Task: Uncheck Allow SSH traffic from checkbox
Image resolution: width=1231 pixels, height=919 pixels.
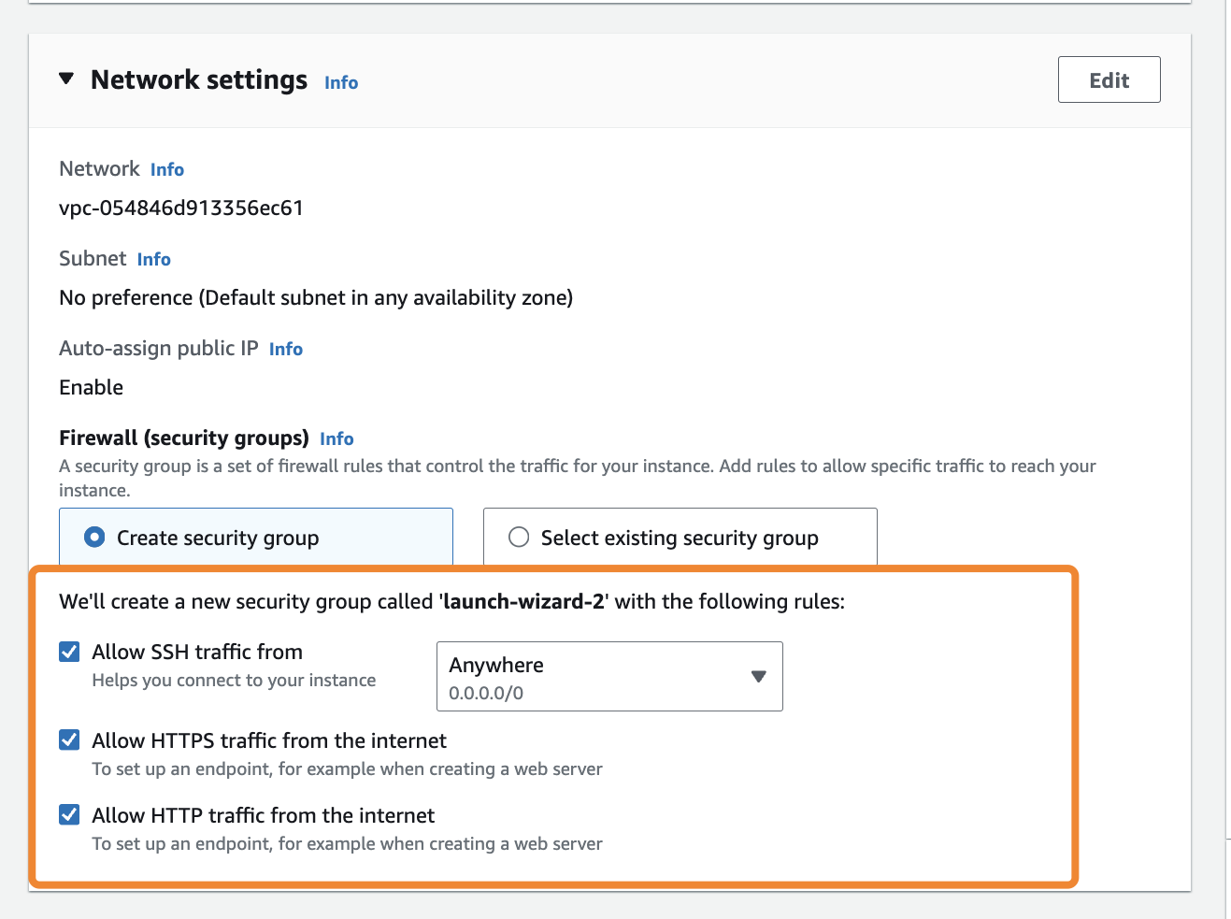Action: coord(69,652)
